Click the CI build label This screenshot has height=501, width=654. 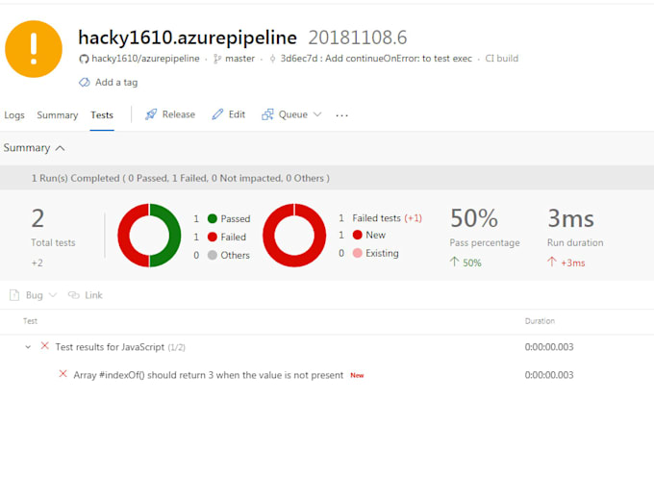(502, 59)
